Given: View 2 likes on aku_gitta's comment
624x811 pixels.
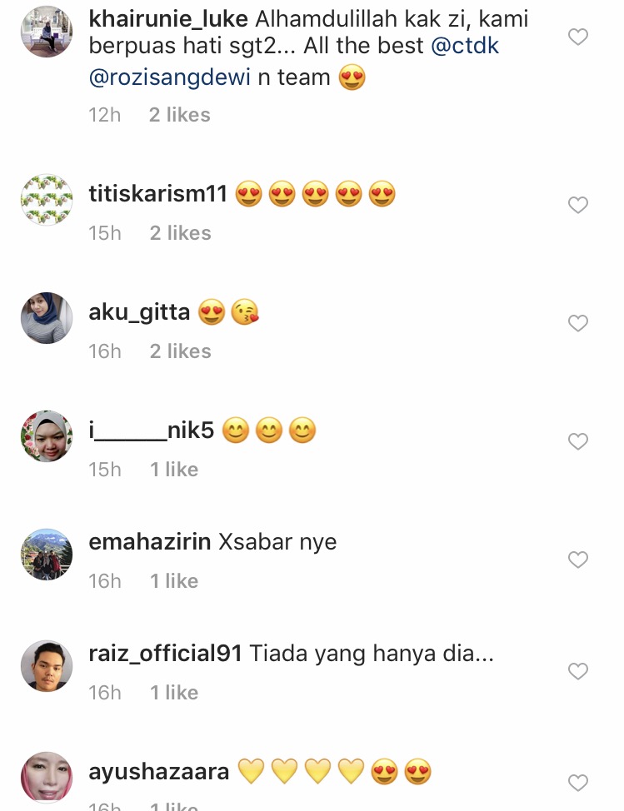Looking at the screenshot, I should 181,351.
